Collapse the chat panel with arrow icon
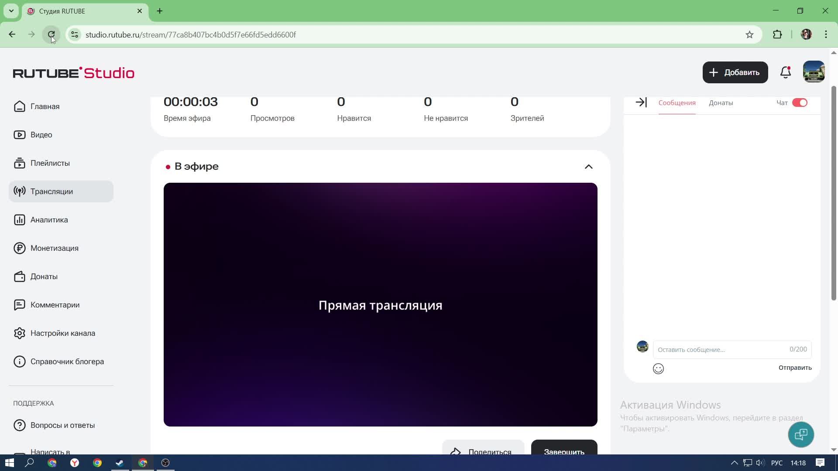Viewport: 838px width, 471px height. click(x=641, y=102)
